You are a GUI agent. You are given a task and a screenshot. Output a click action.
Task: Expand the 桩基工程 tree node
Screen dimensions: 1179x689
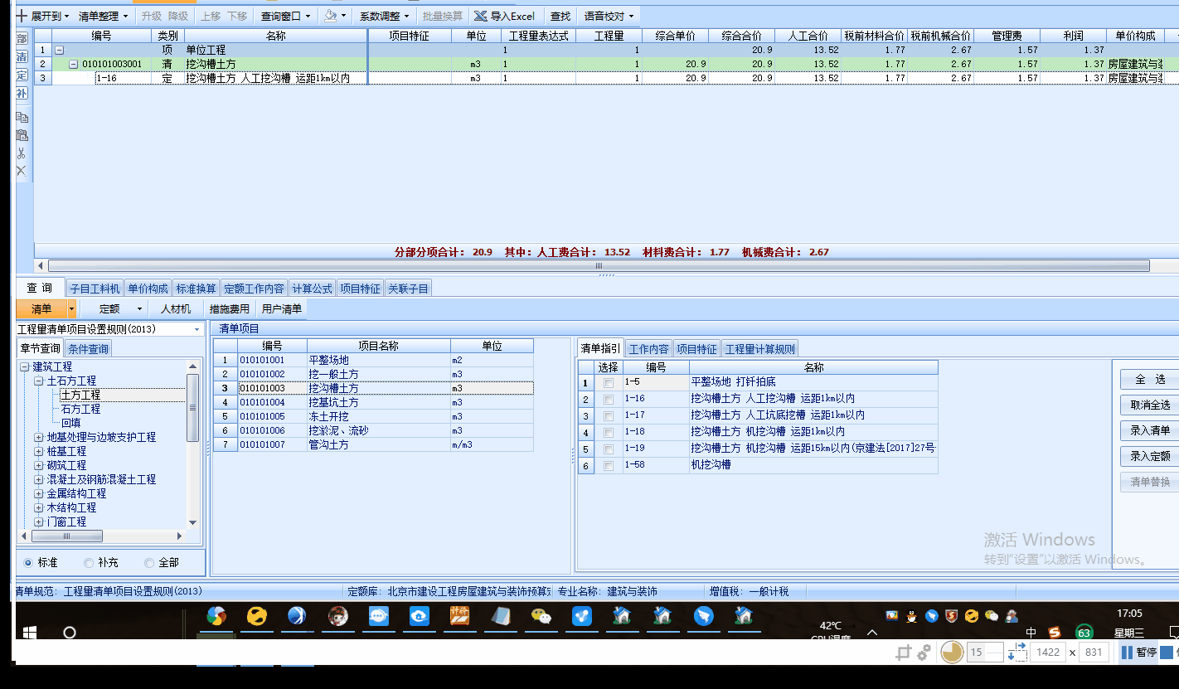(39, 452)
